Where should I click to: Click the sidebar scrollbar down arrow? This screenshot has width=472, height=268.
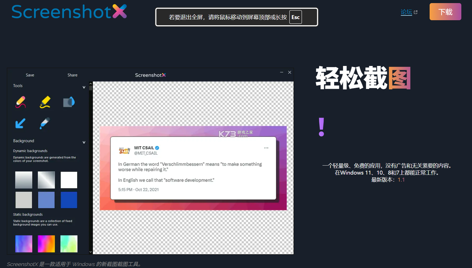(91, 252)
